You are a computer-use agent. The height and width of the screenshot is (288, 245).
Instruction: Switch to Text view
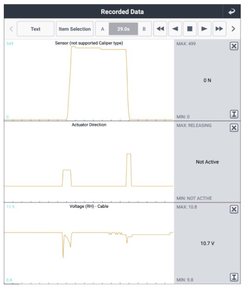pos(36,29)
